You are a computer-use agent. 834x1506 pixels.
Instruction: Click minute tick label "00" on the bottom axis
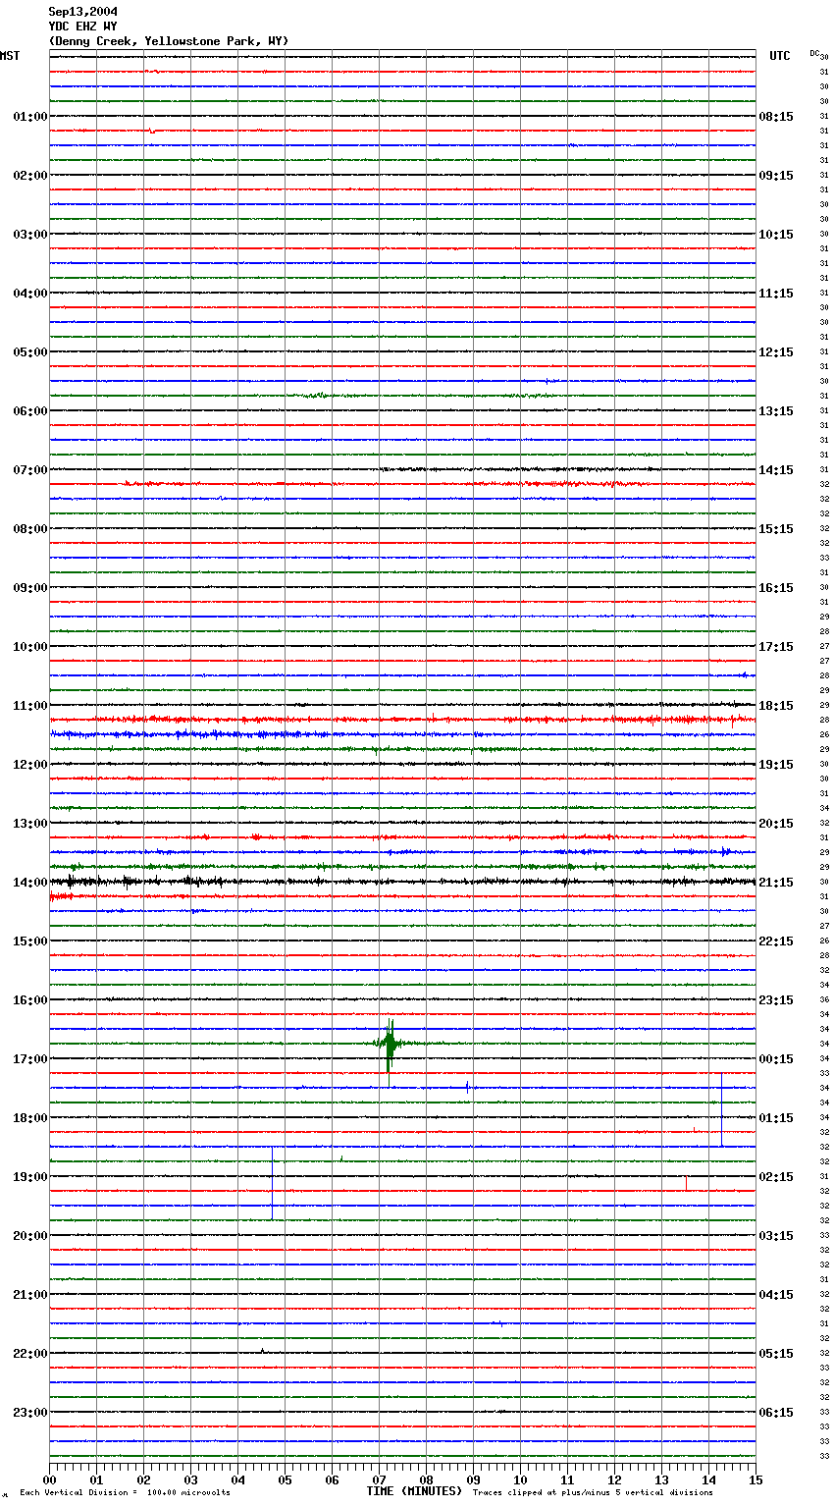[50, 1479]
